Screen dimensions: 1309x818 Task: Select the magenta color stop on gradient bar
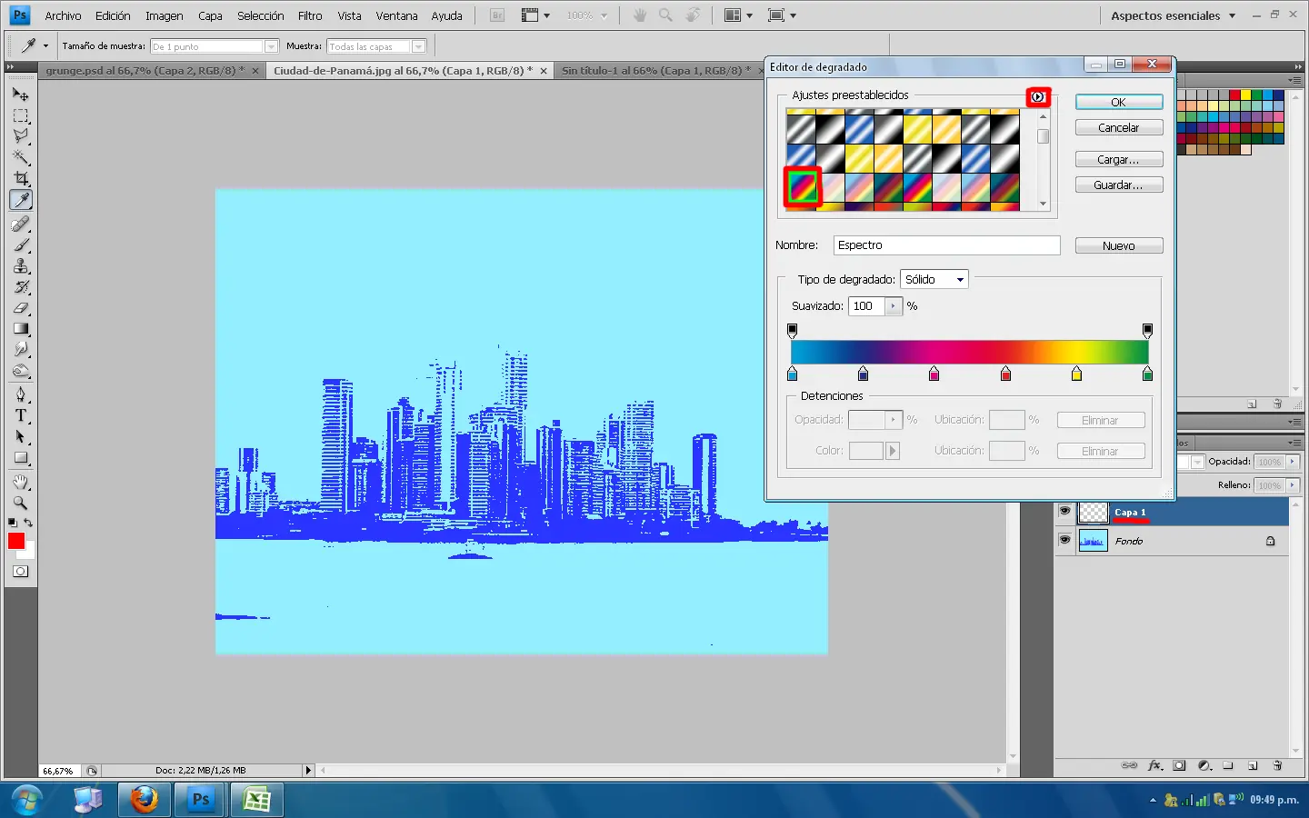point(934,374)
